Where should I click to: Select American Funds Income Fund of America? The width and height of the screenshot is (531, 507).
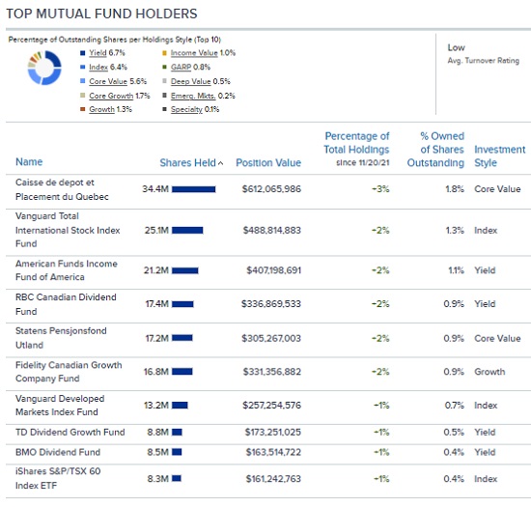[67, 270]
